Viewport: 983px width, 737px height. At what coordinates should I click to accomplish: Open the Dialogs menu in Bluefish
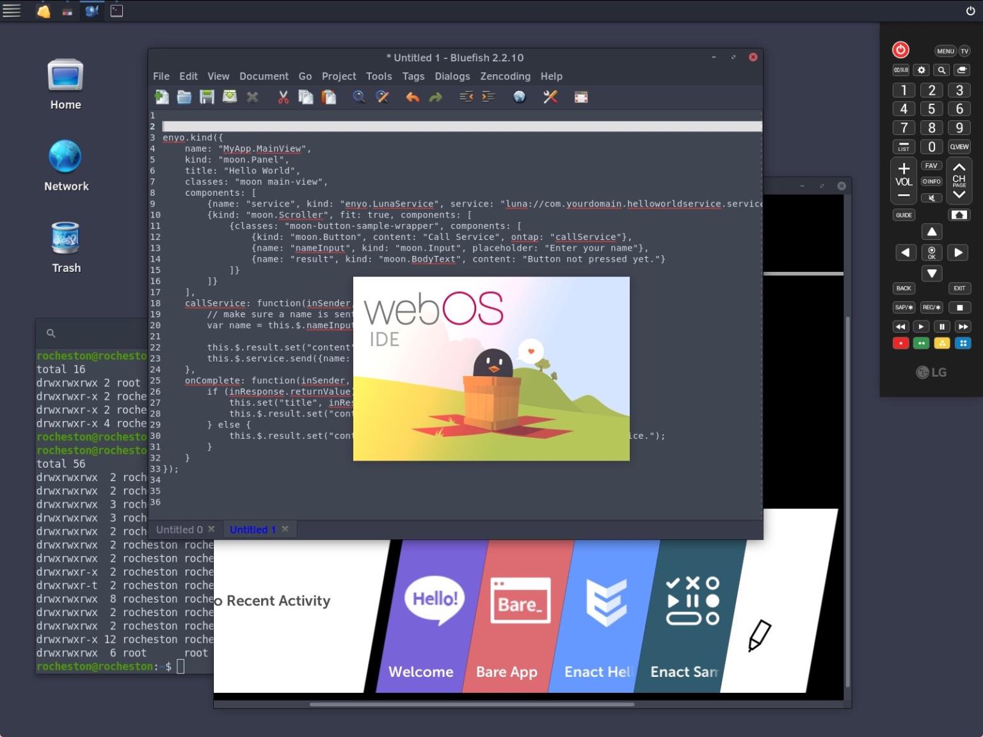[452, 76]
